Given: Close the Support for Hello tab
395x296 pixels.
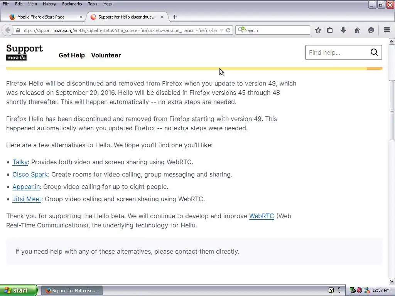Looking at the screenshot, I should [x=162, y=17].
